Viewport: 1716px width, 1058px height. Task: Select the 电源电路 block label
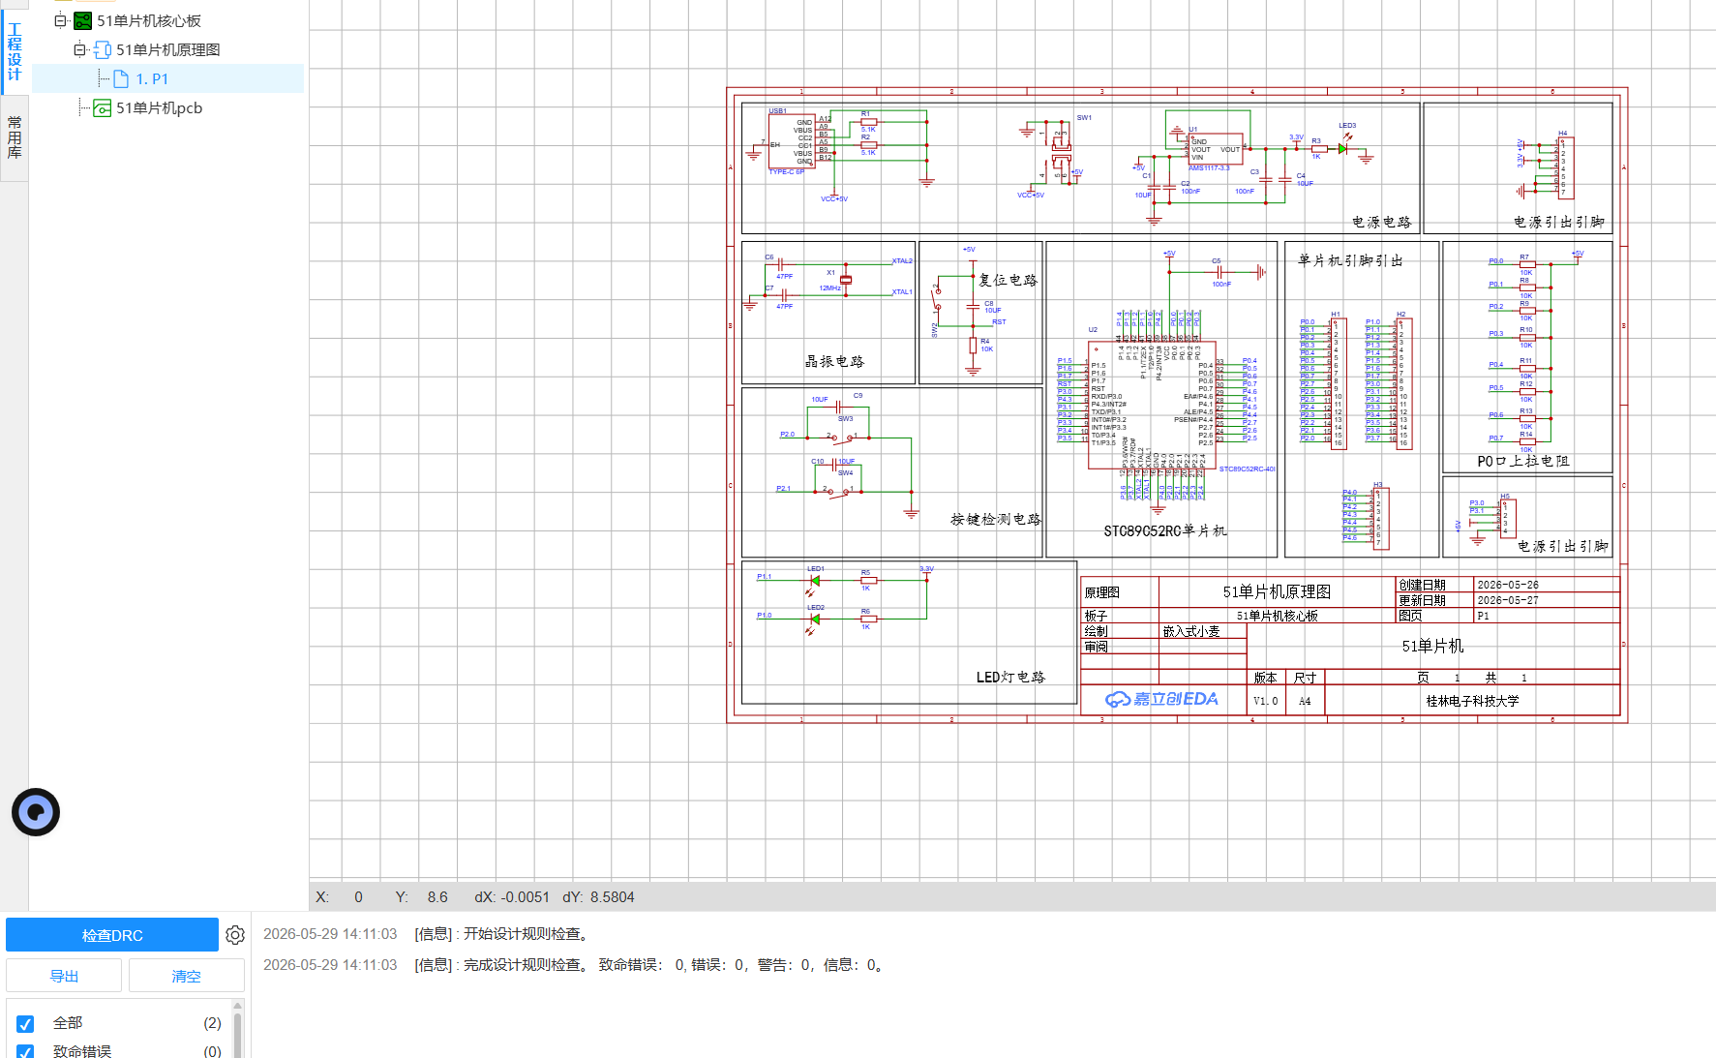[1382, 222]
